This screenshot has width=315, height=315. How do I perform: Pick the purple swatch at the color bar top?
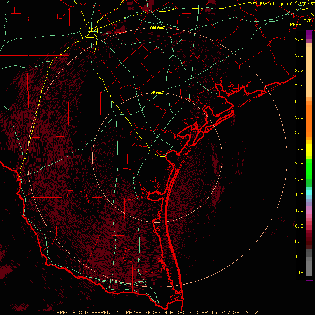(x=309, y=35)
